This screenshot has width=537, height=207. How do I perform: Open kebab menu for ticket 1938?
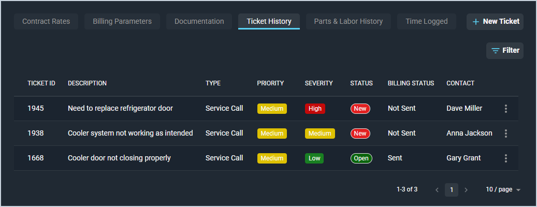[506, 134]
